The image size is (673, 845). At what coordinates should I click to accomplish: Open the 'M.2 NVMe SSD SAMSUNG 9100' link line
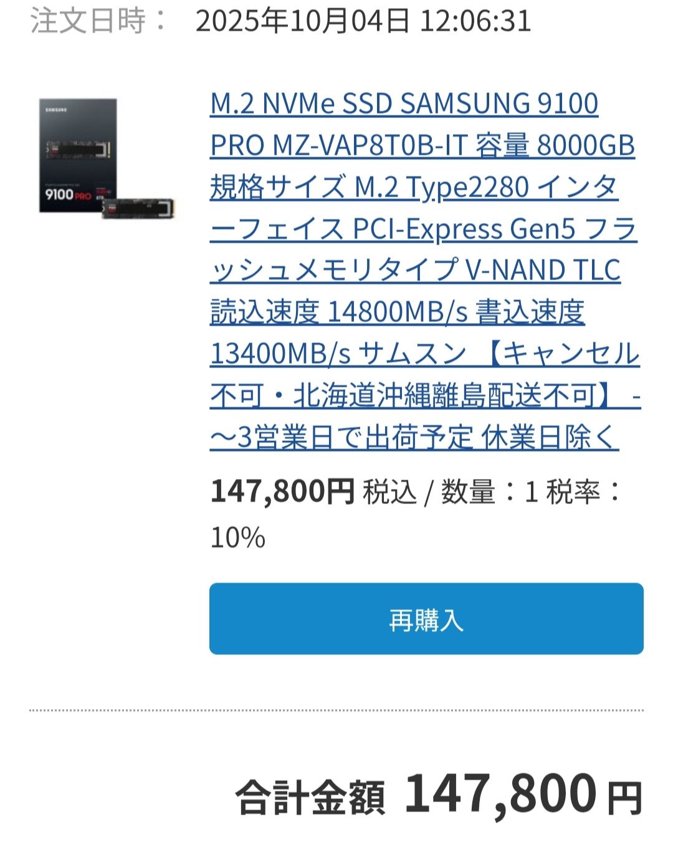(x=404, y=104)
